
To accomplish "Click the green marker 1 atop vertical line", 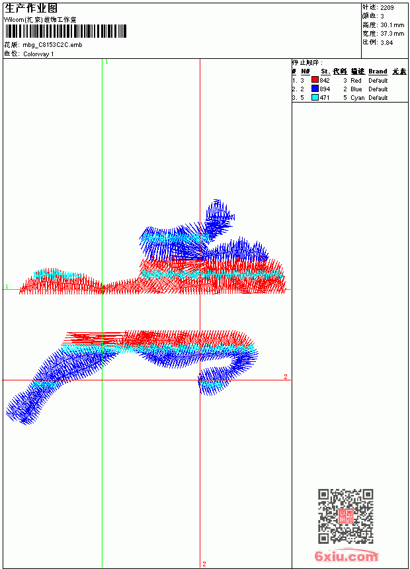I will (x=106, y=62).
